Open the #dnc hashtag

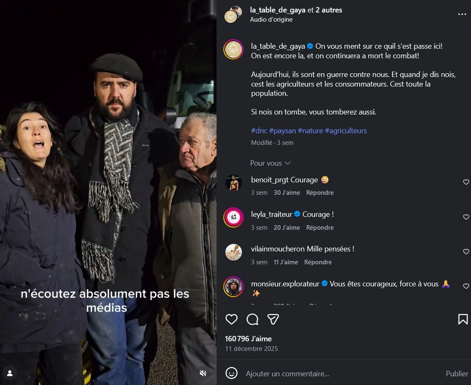coord(259,131)
